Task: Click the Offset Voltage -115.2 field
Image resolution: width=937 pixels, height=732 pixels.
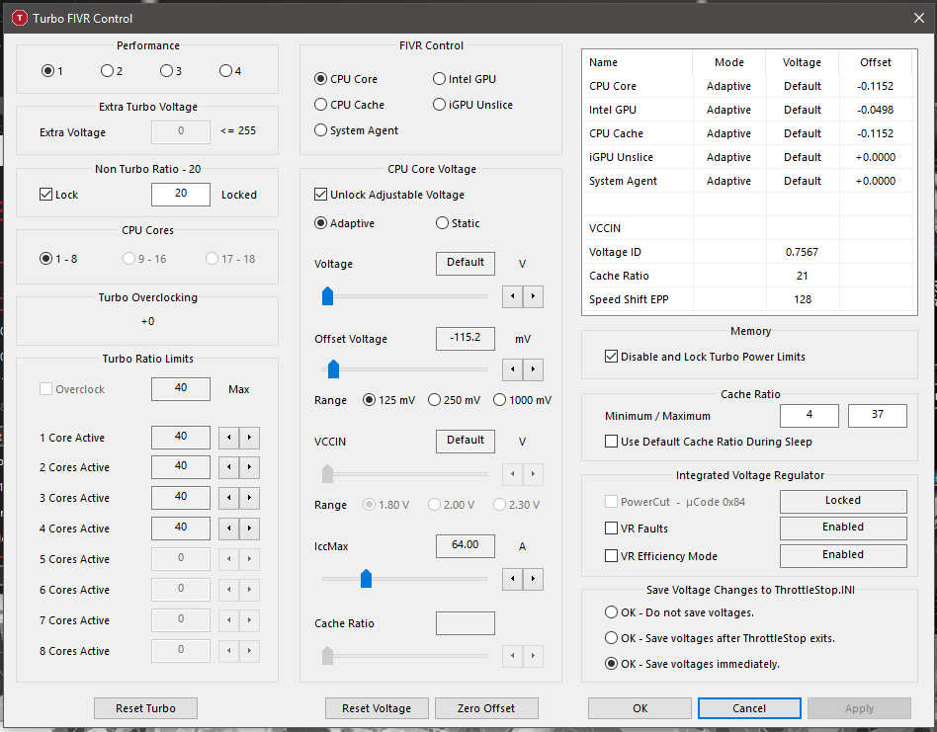Action: click(466, 338)
